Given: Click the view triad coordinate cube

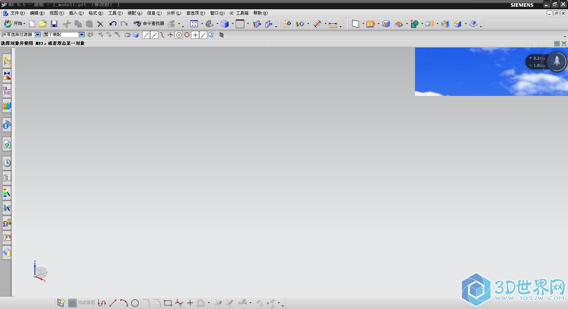Looking at the screenshot, I should click(x=40, y=272).
